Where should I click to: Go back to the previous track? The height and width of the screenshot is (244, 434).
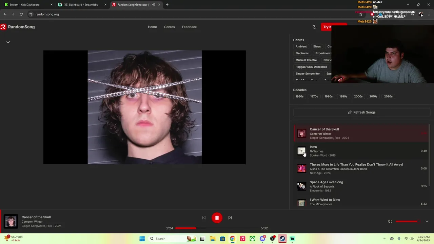click(204, 218)
